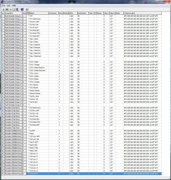This screenshot has height=180, width=171.
Task: Select the row named Osc-1 Semi
Action: click(81, 39)
